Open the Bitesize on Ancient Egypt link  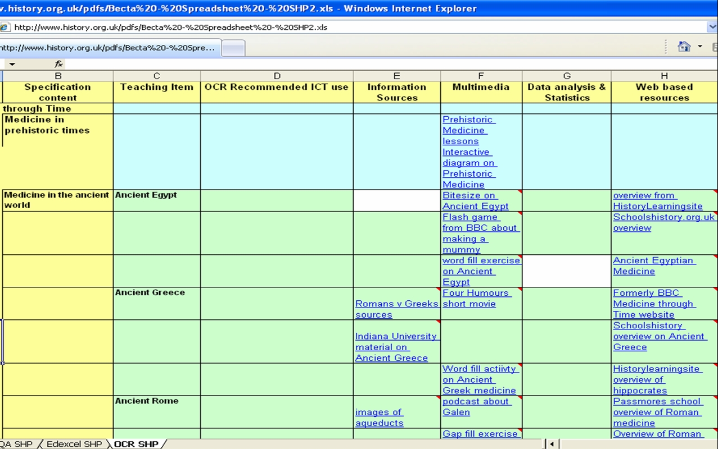(x=474, y=200)
